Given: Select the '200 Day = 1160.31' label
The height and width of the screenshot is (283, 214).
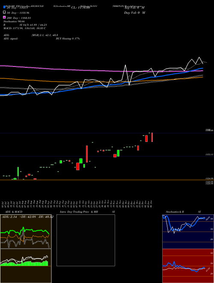Looking at the screenshot, I should (19, 18).
